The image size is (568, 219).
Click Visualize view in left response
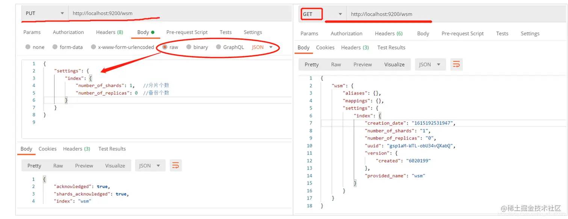point(115,165)
